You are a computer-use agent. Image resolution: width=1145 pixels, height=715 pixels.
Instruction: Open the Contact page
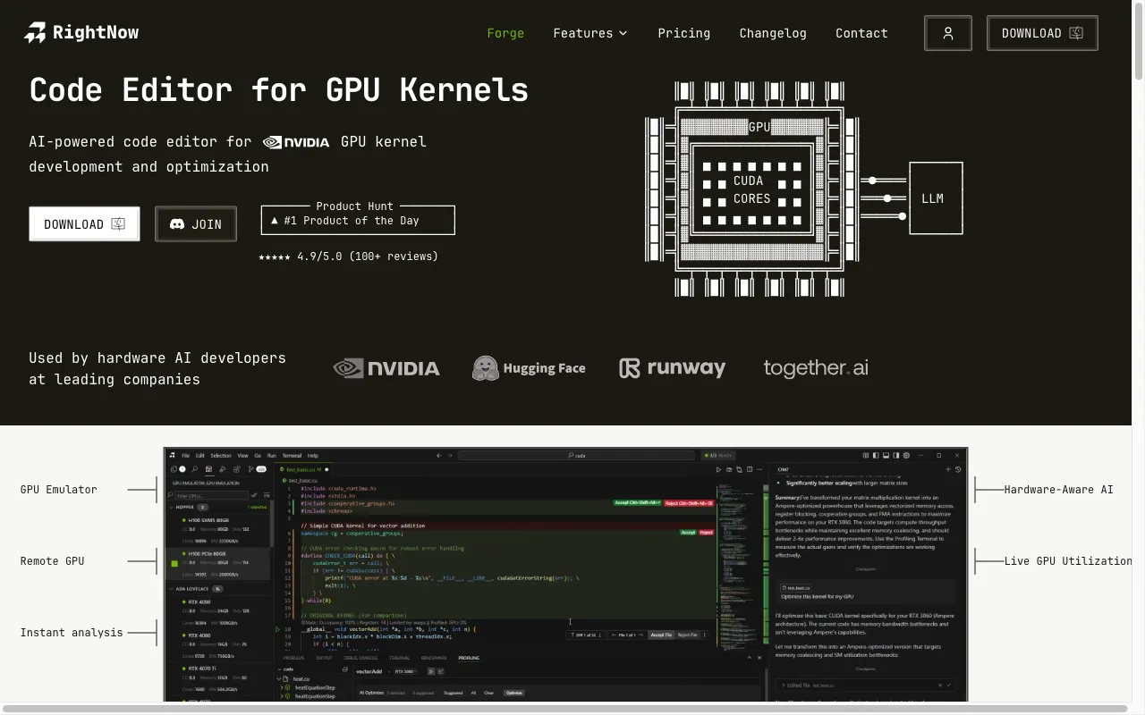[x=861, y=33]
